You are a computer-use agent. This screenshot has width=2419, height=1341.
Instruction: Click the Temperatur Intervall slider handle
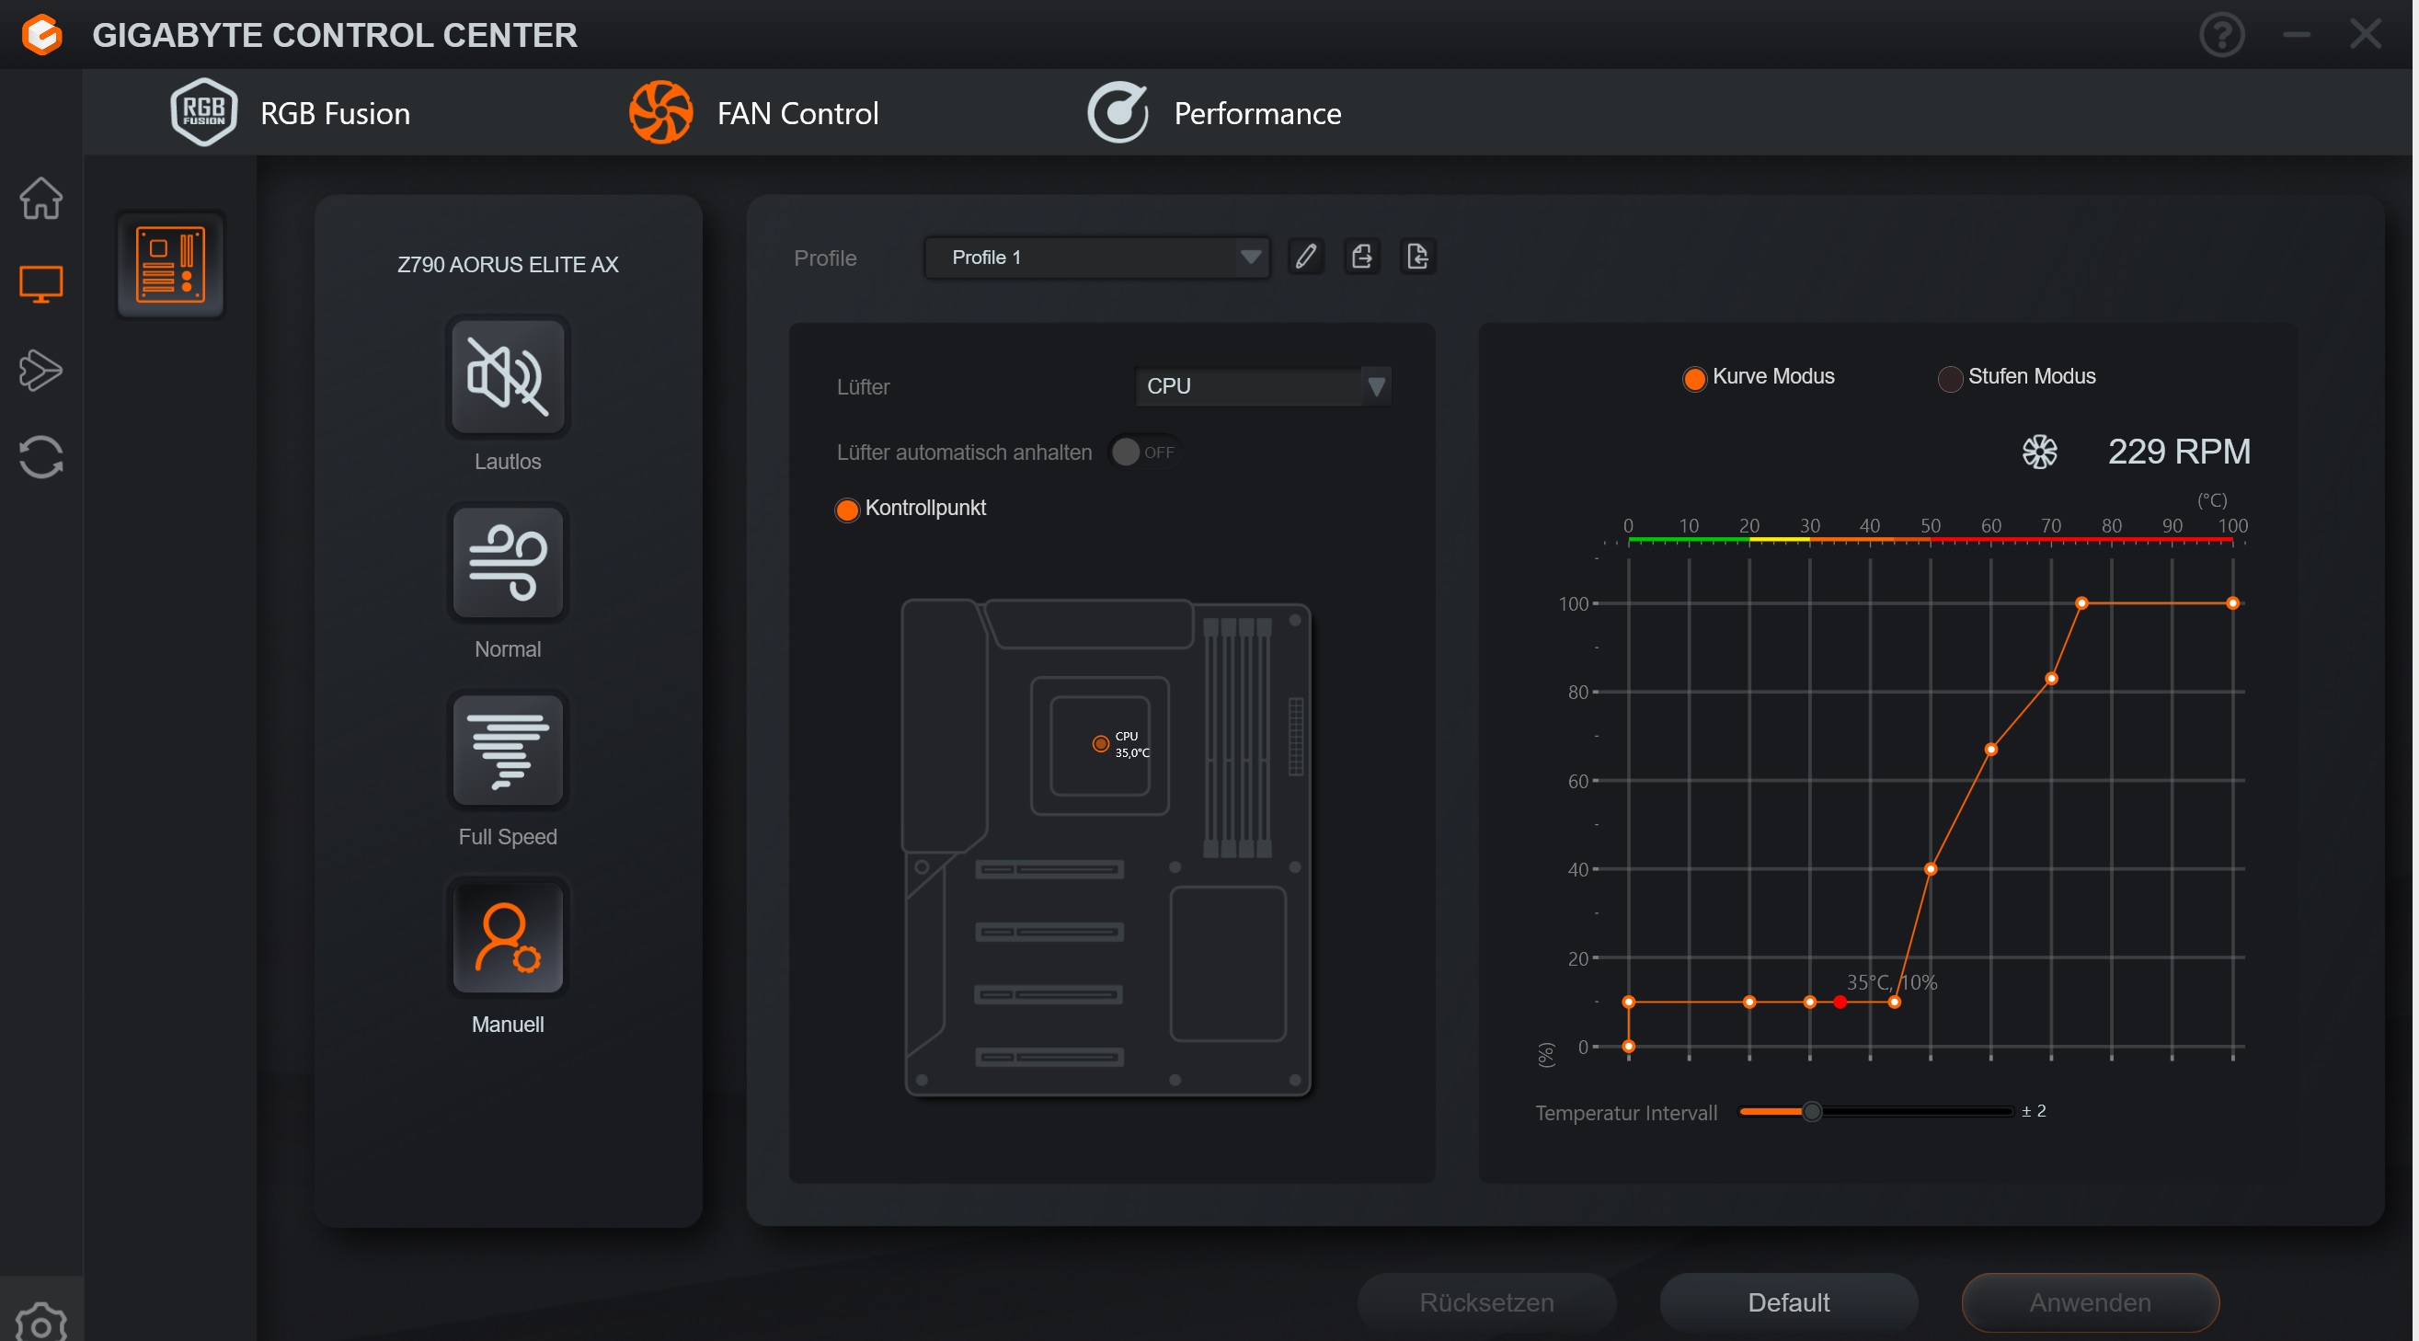pos(1811,1112)
